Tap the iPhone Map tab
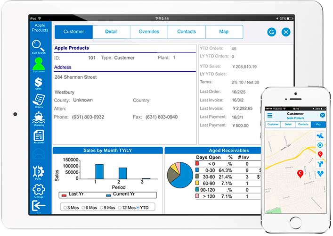The height and width of the screenshot is (236, 333). coord(318,124)
